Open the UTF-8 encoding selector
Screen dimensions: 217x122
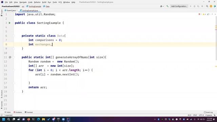[x=201, y=115]
